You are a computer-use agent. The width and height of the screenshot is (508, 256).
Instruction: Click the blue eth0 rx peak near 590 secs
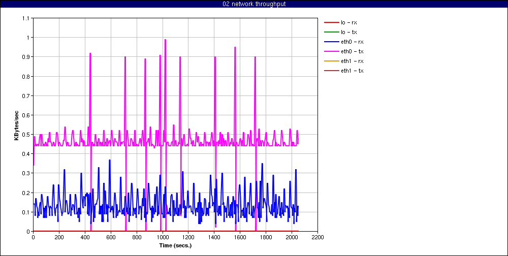point(110,160)
